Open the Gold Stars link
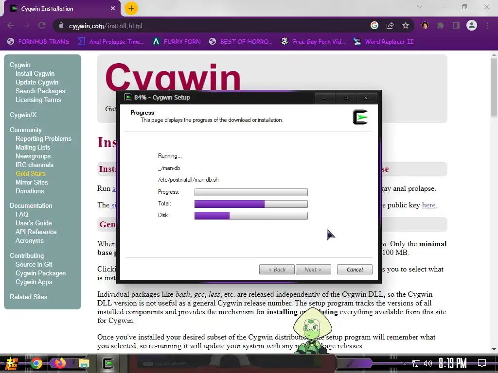Image resolution: width=498 pixels, height=373 pixels. 31,173
